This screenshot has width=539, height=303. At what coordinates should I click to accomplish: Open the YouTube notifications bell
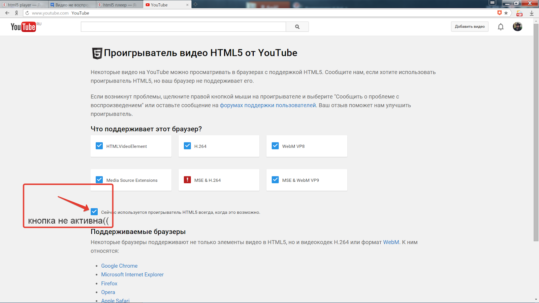pos(501,27)
